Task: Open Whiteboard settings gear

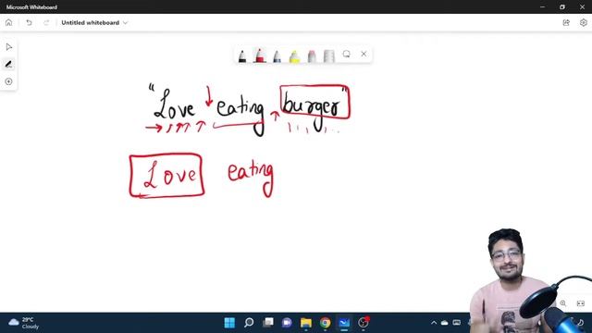Action: point(584,22)
